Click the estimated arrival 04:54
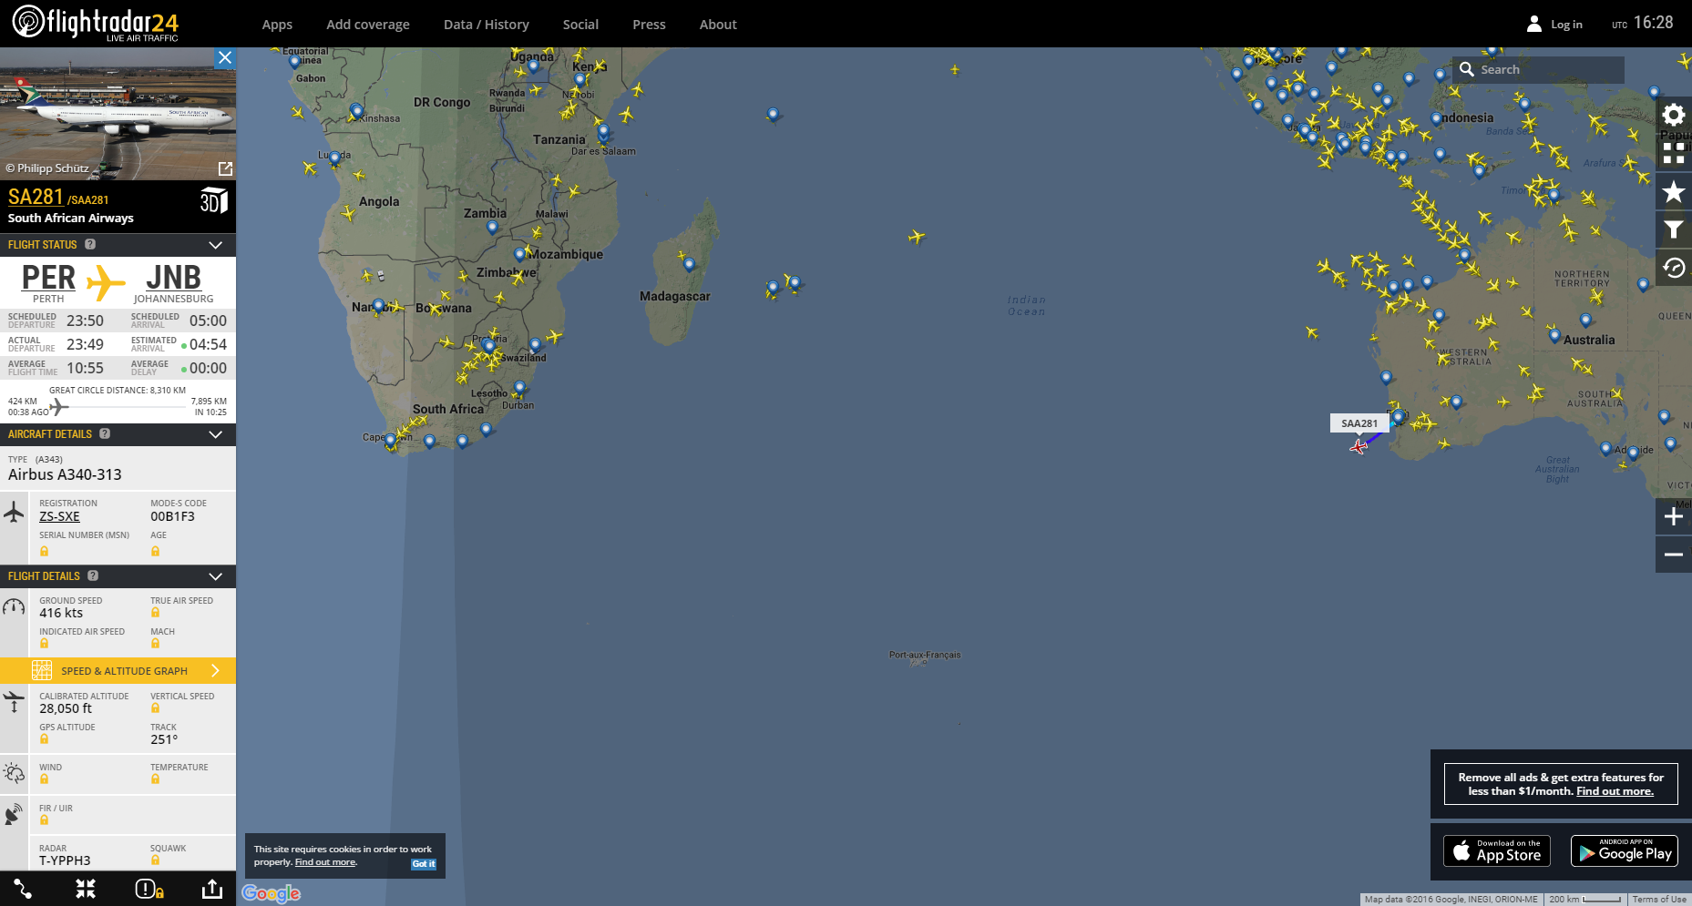1692x906 pixels. pyautogui.click(x=208, y=344)
